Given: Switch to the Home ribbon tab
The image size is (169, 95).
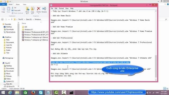Looking at the screenshot, I should (x=11, y=4).
